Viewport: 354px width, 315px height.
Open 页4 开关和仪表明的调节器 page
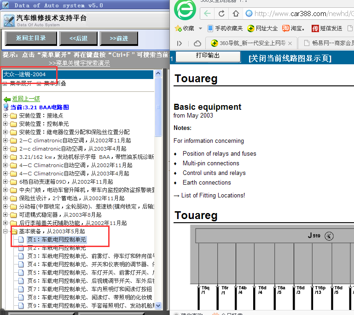[91, 264]
